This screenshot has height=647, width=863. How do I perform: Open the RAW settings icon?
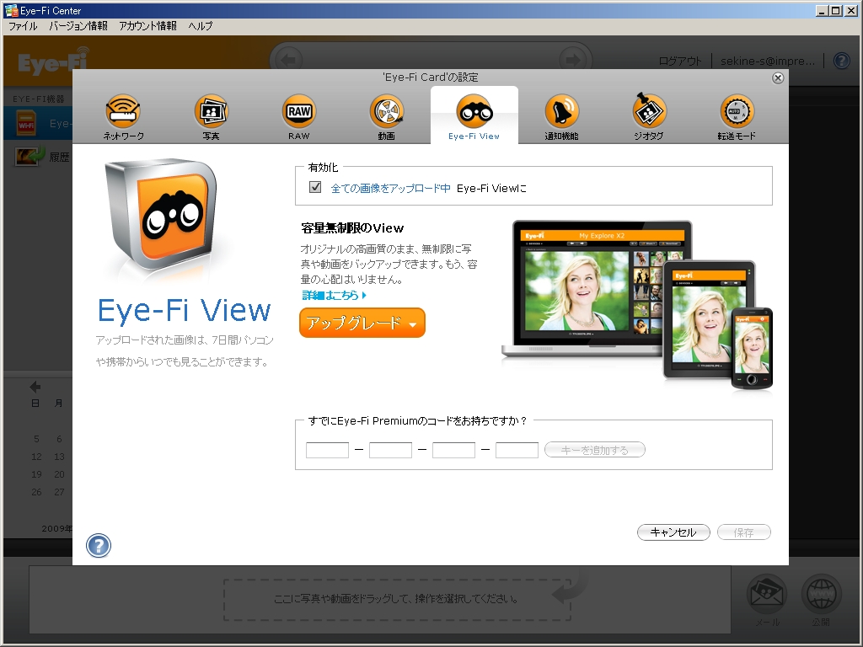(297, 110)
